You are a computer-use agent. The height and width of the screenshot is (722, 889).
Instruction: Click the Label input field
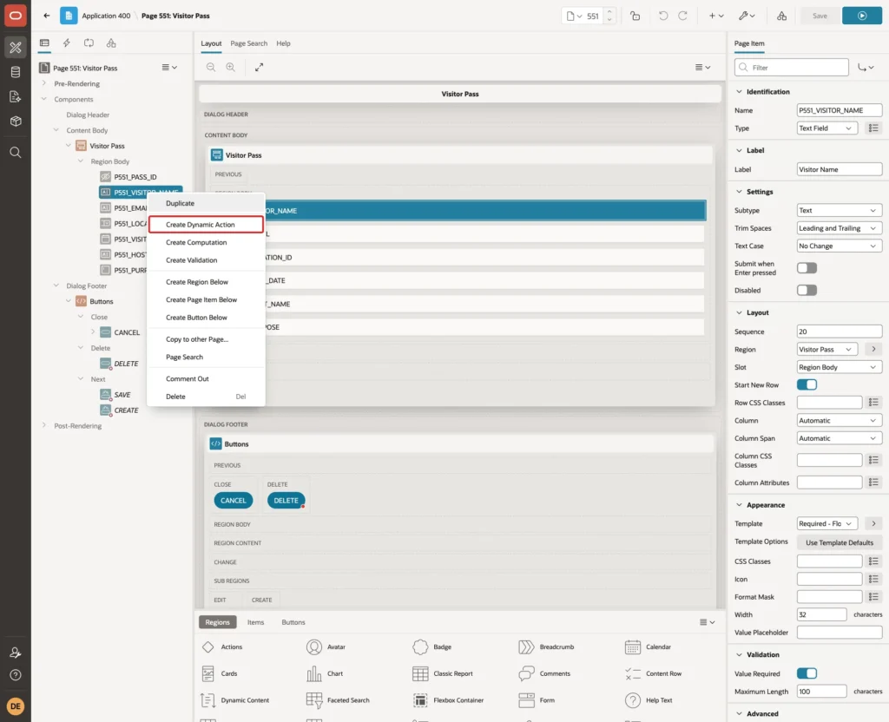tap(840, 169)
